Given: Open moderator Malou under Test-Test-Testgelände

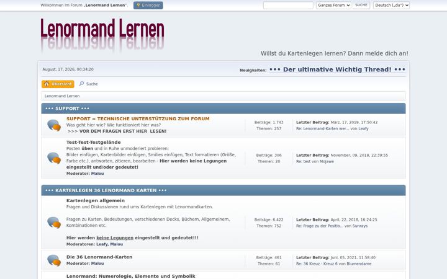Looking at the screenshot, I should pyautogui.click(x=97, y=174).
